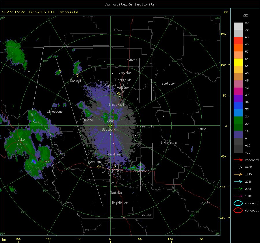Pick the purple 36 dBZ colour swatch
This screenshot has height=243, width=260.
(x=238, y=98)
